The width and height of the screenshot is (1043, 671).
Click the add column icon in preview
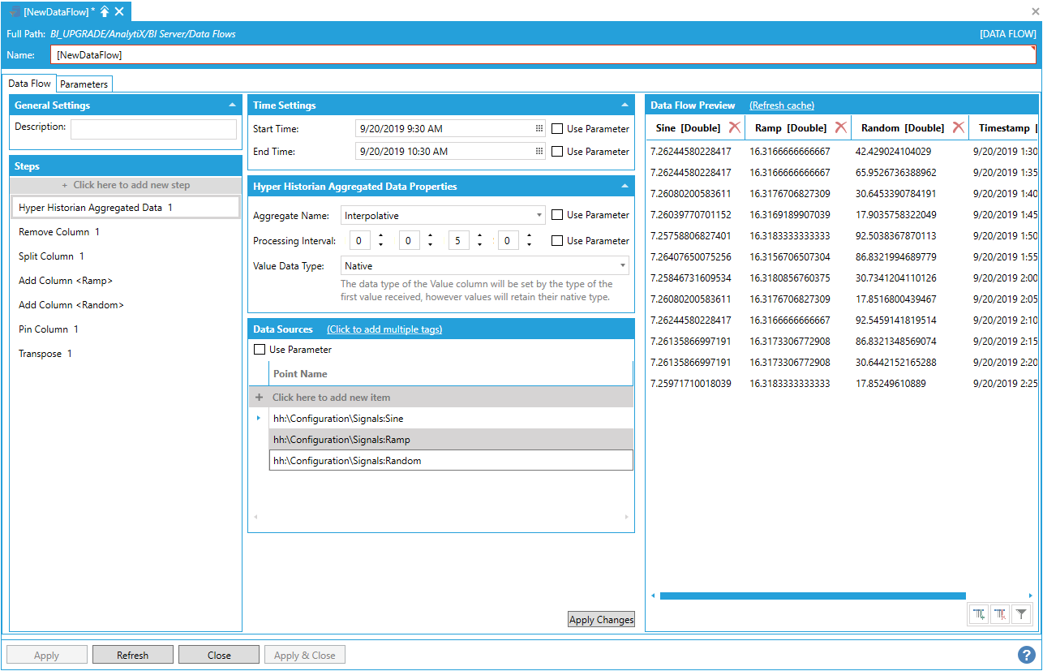point(979,615)
